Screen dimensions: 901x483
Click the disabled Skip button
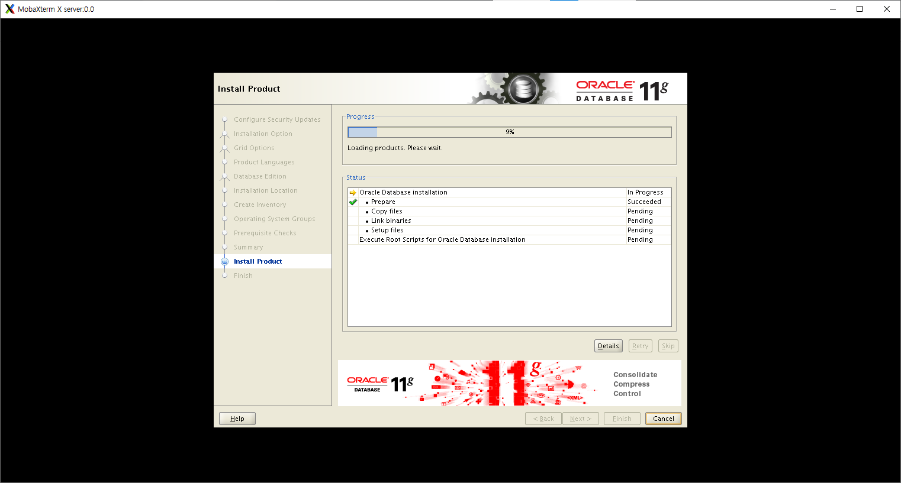tap(668, 346)
